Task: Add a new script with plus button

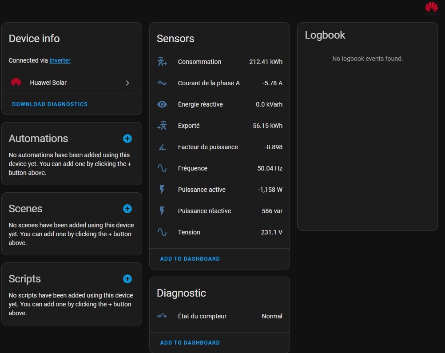Action: (127, 279)
